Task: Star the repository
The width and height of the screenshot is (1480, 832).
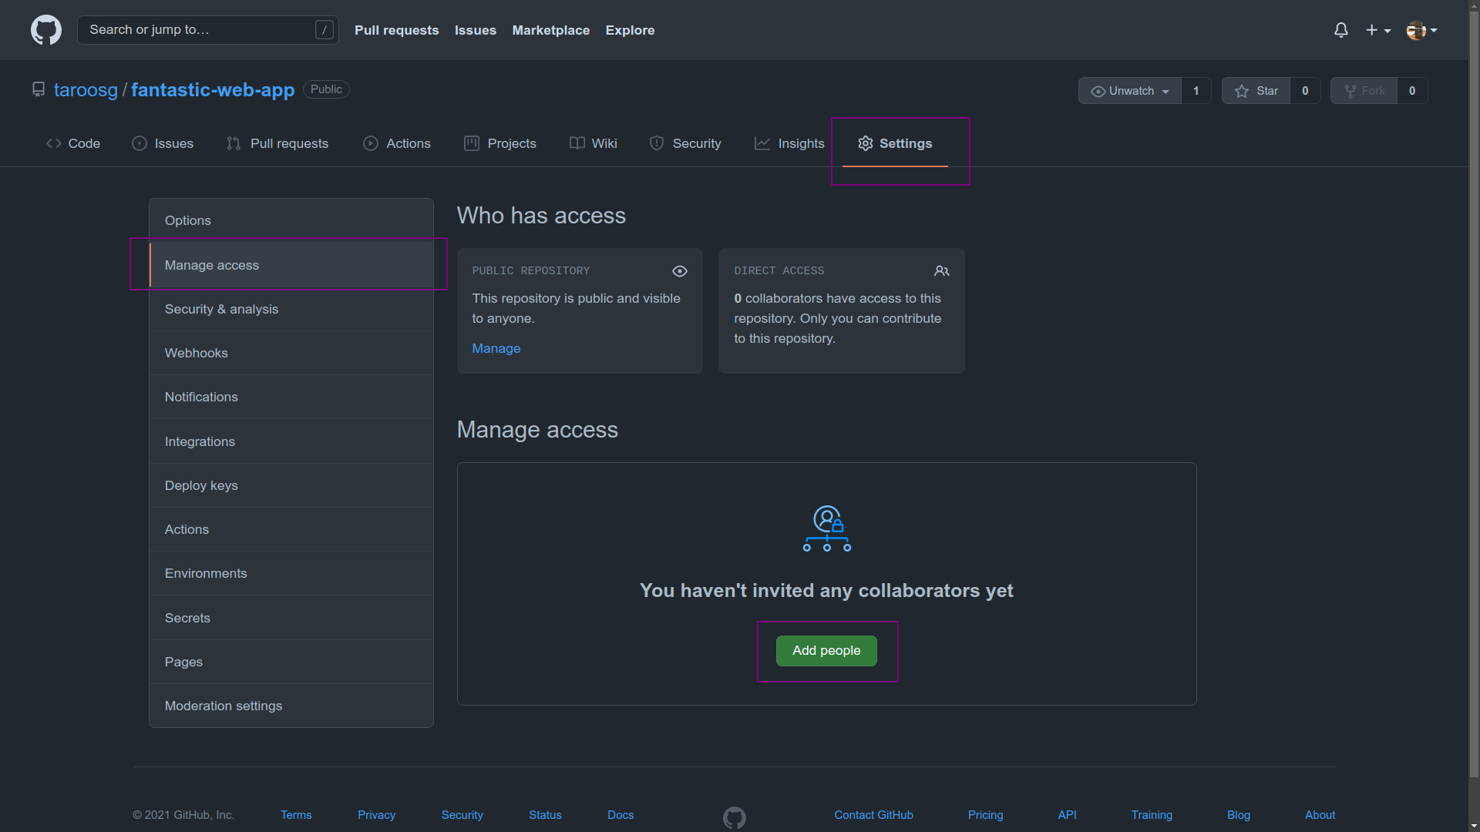Action: [x=1256, y=91]
